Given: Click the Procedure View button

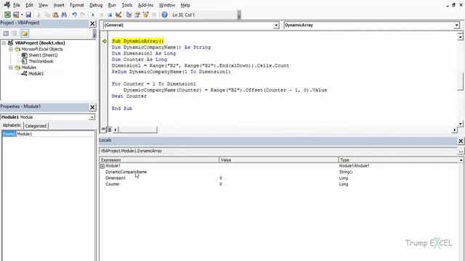Looking at the screenshot, I should [x=103, y=129].
